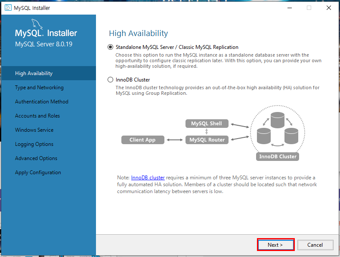Viewport: 340px width, 257px height.
Task: Minimize the MySQL Installer window
Action: coord(290,8)
